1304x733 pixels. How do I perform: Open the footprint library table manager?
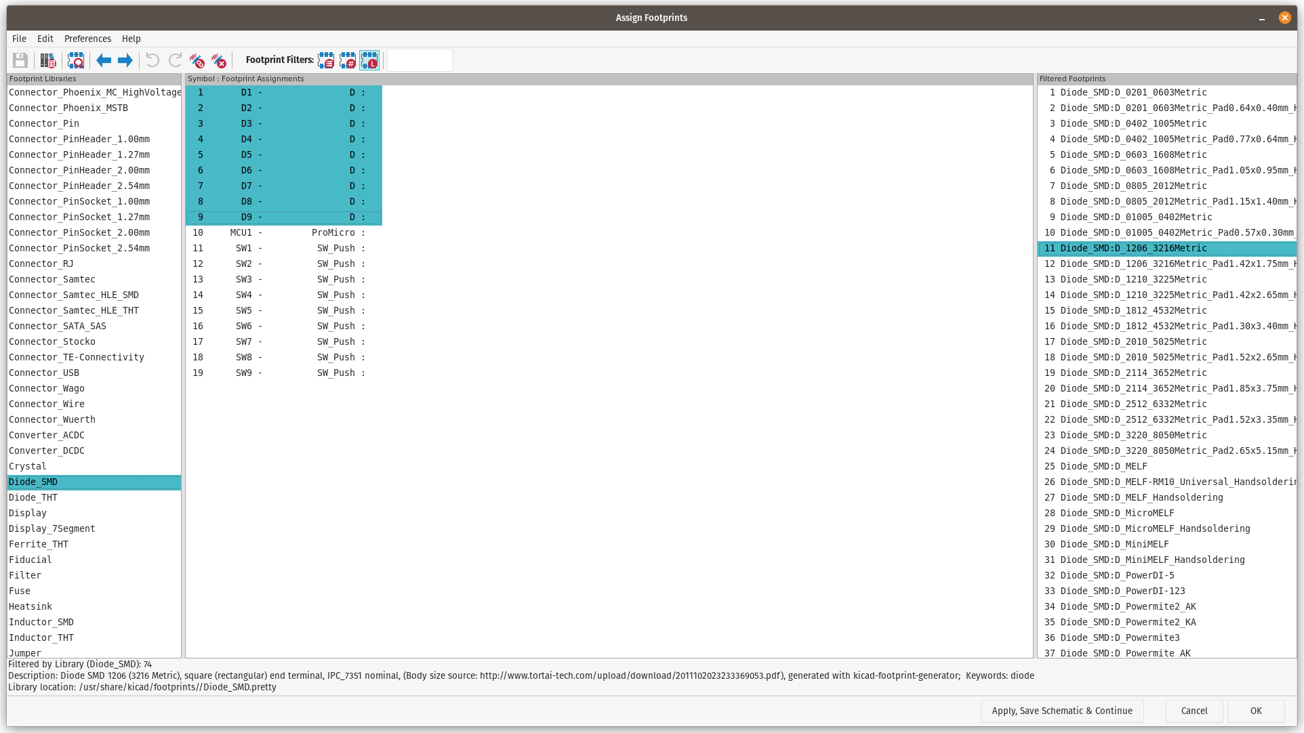click(48, 61)
